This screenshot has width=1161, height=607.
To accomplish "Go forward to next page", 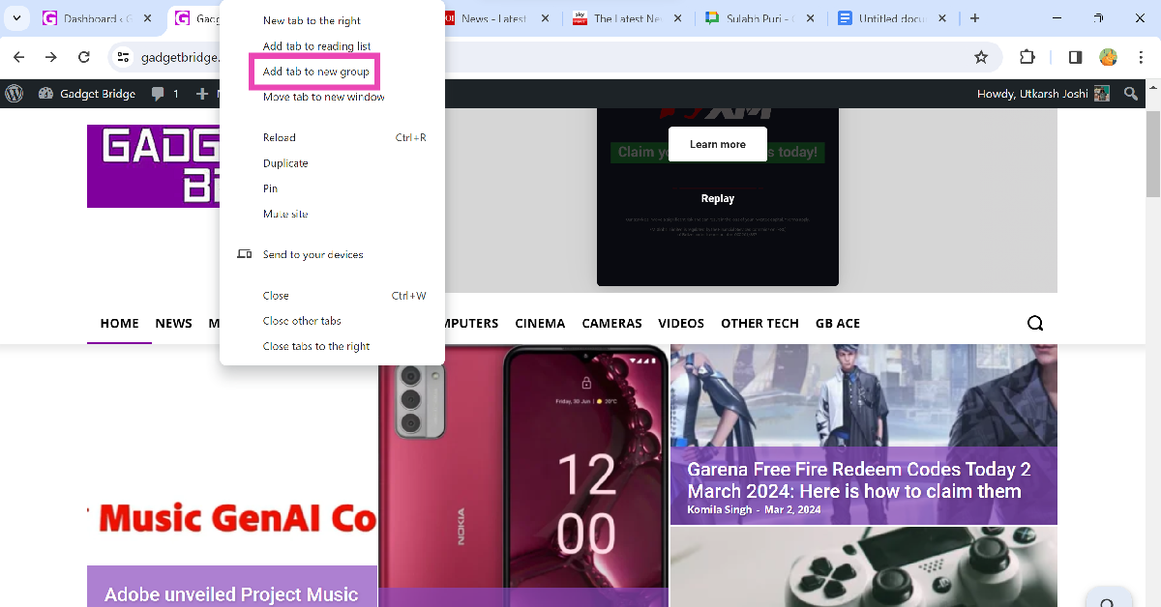I will point(51,57).
